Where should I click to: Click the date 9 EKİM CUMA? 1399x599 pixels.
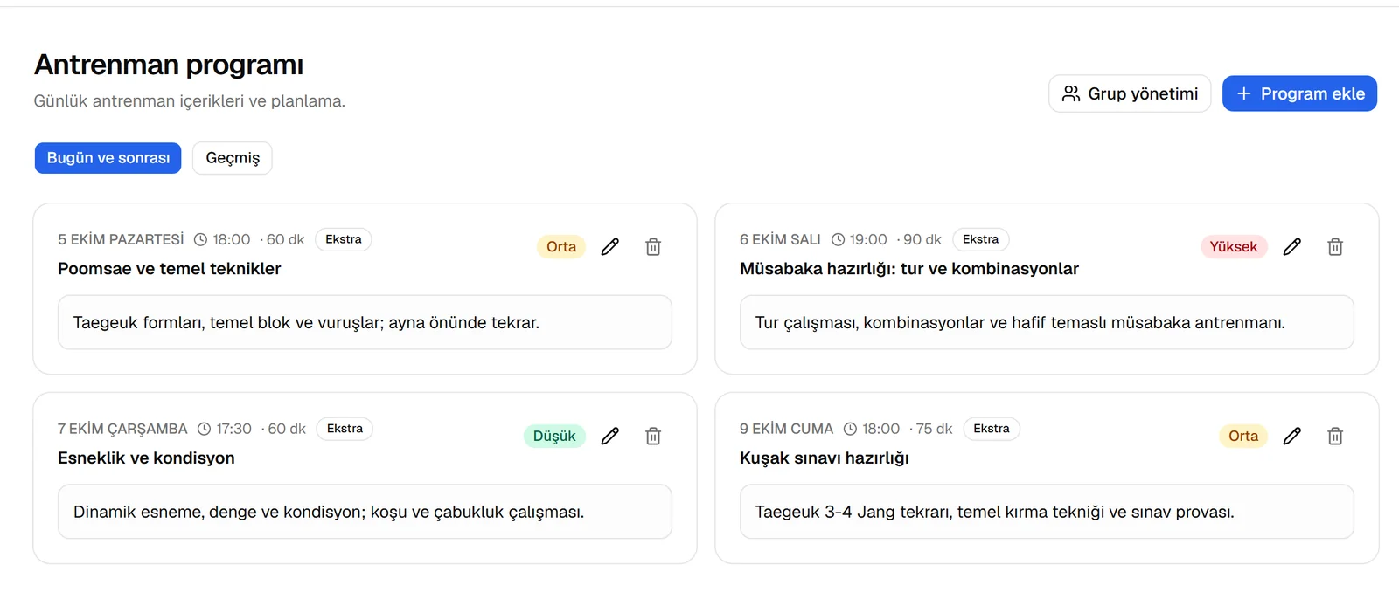point(786,429)
